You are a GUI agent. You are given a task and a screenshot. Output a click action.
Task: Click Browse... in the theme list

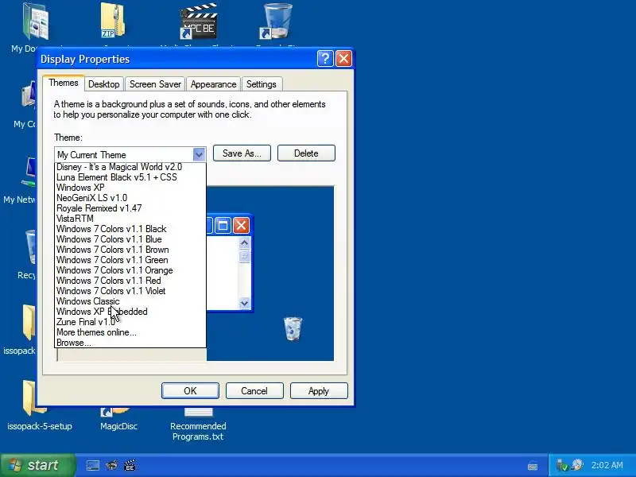pyautogui.click(x=130, y=343)
